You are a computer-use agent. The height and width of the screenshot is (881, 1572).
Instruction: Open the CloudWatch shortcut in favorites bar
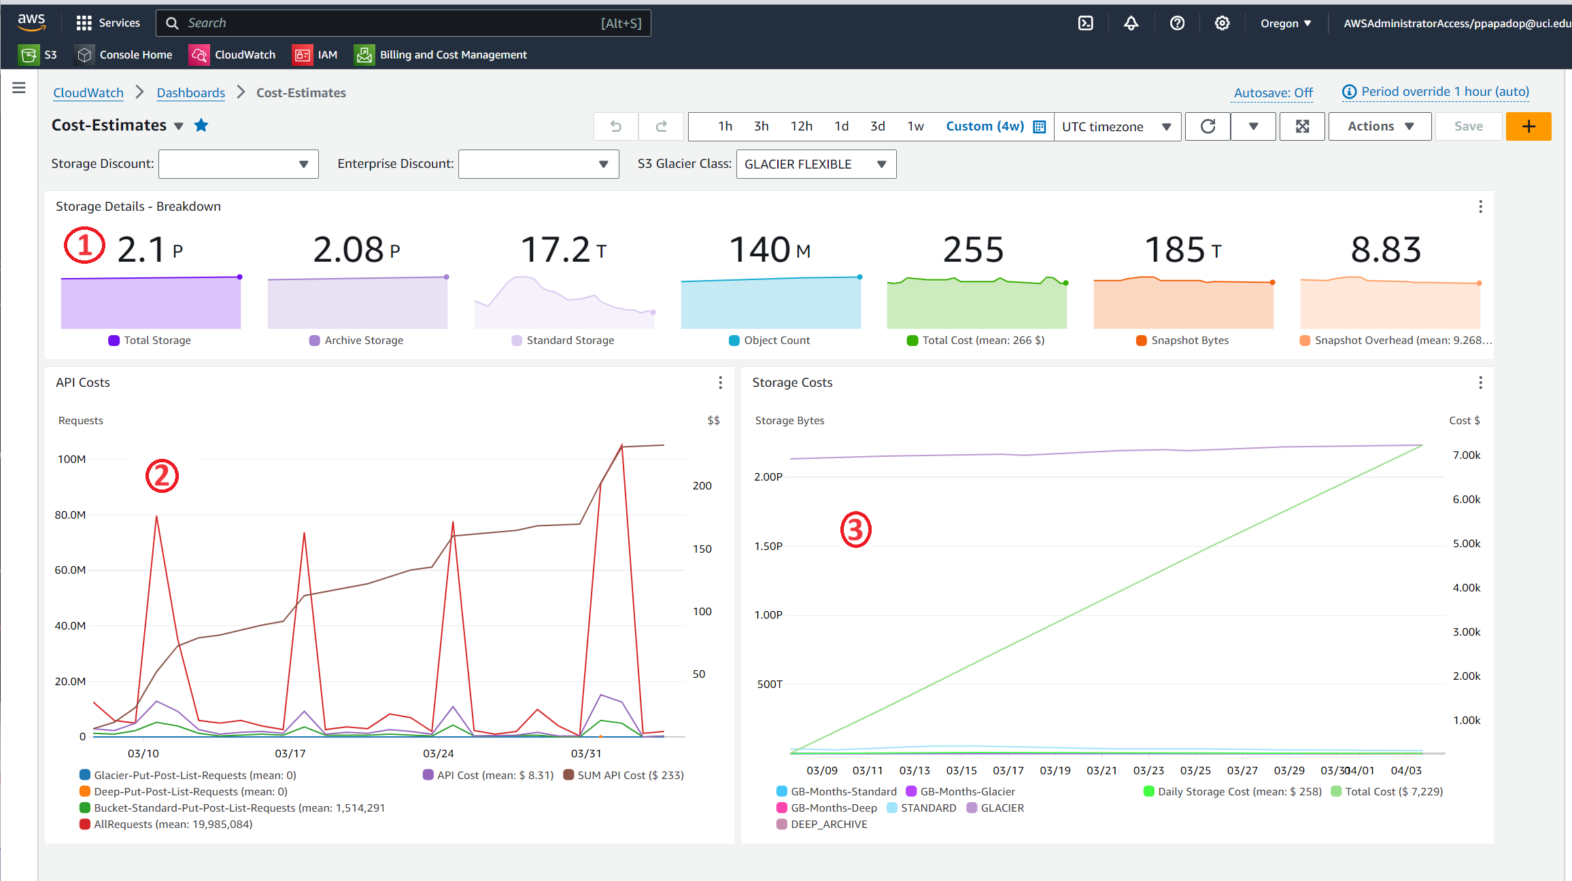coord(233,55)
